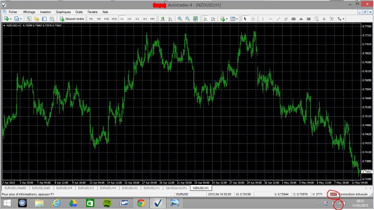Switch chart to H4 timeframe

pyautogui.click(x=129, y=19)
